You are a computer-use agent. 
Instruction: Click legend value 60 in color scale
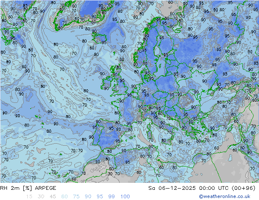65,196
